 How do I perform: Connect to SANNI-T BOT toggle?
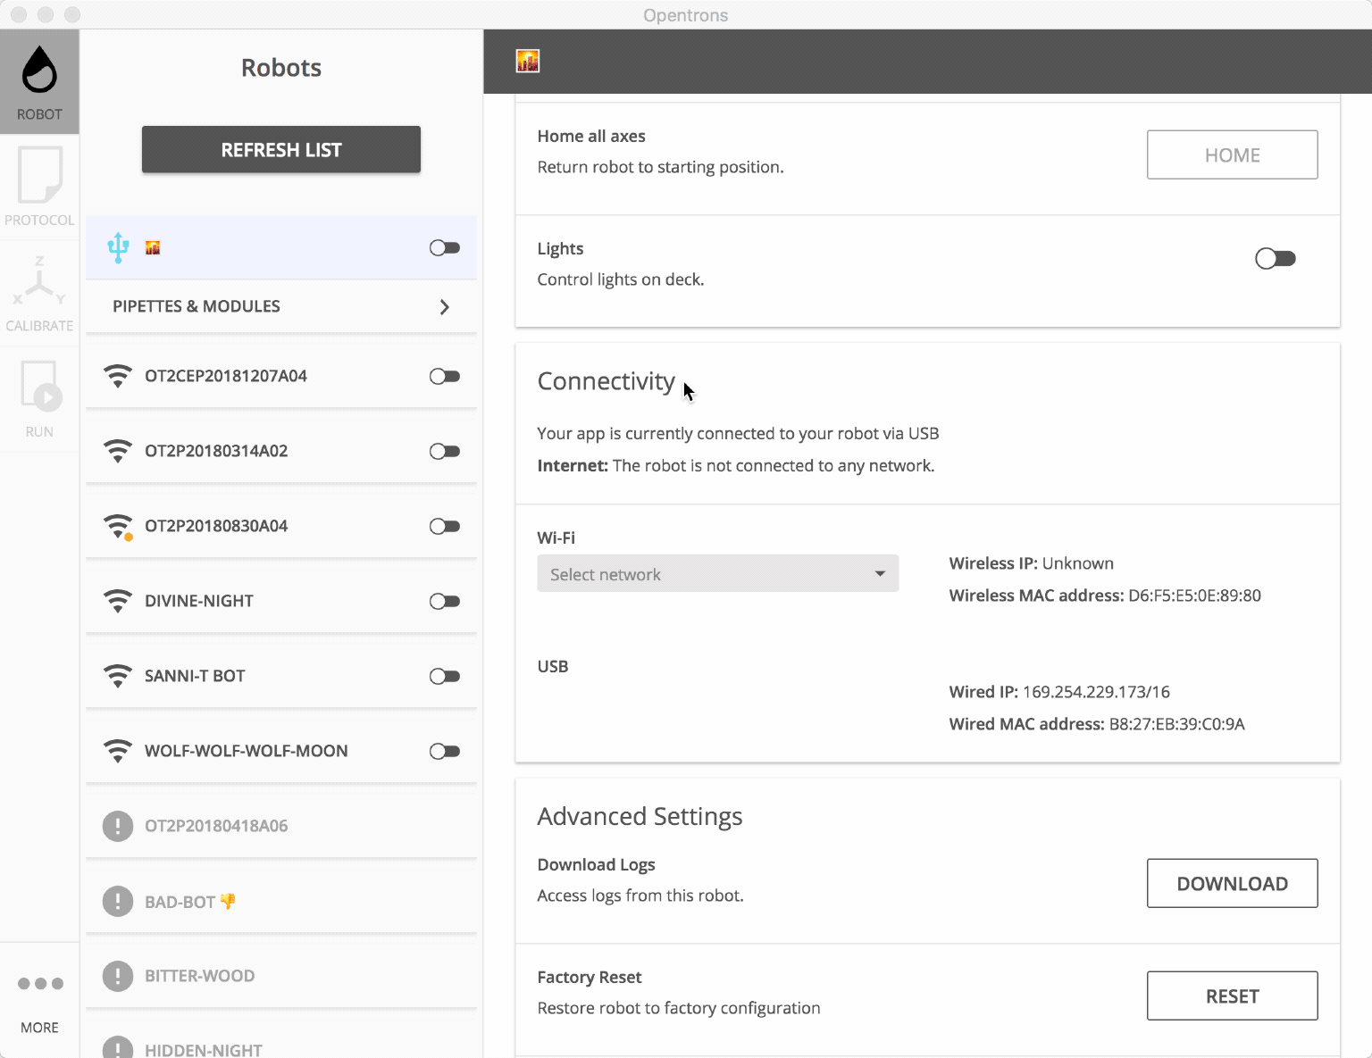click(445, 676)
